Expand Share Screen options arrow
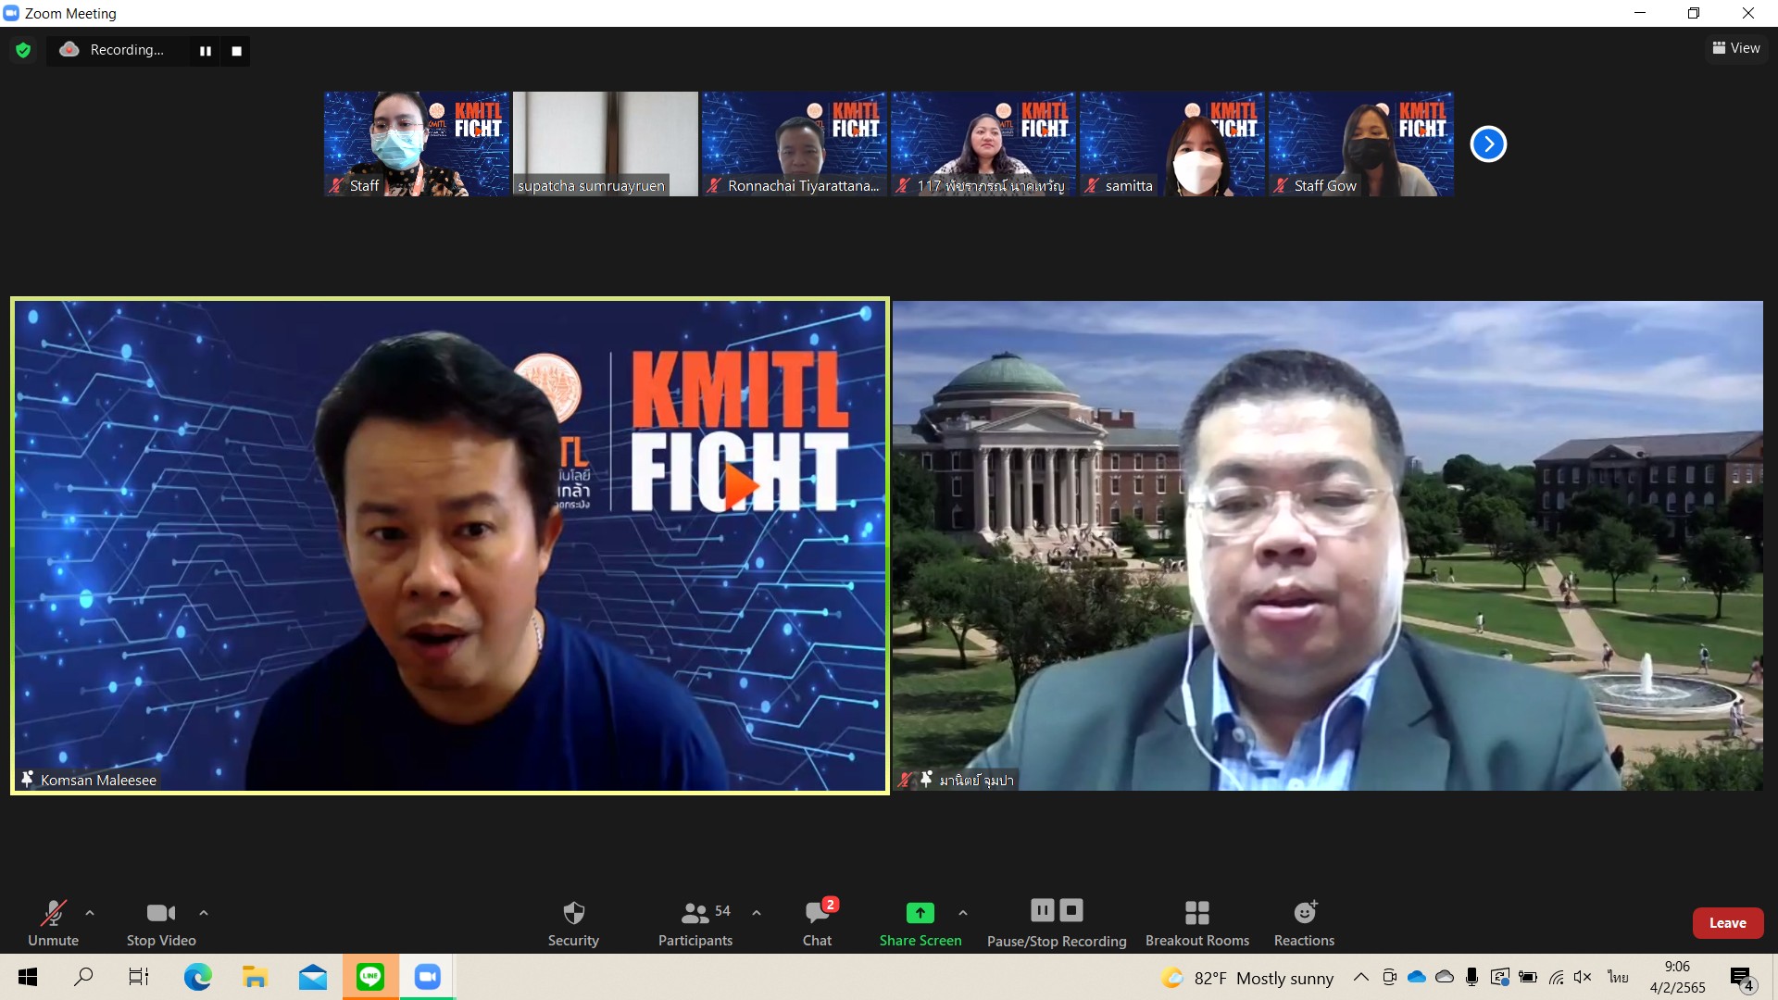1778x1000 pixels. click(963, 913)
